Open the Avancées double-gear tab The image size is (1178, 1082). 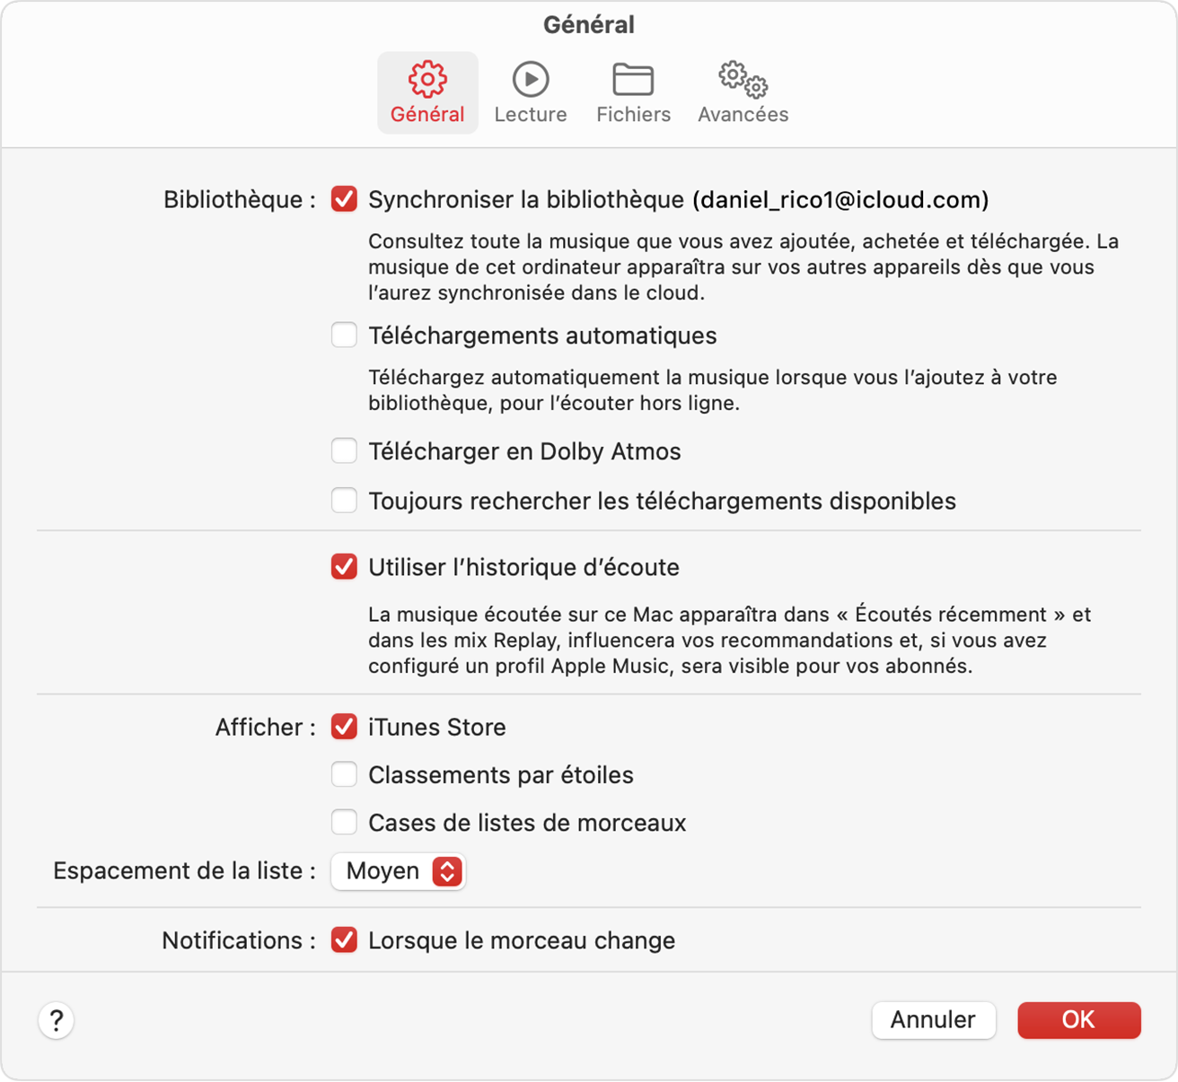tap(743, 92)
